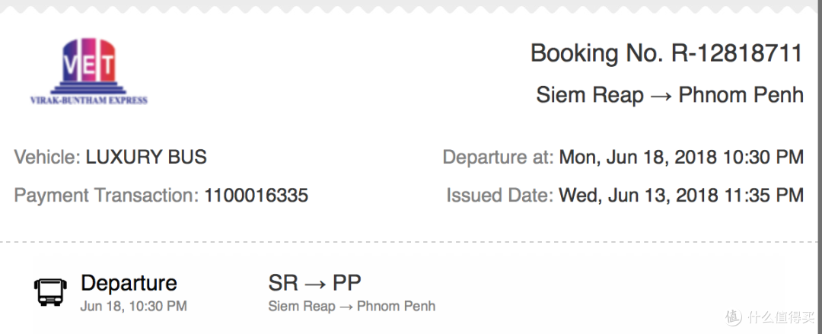Click the Virak-Buntham Express logo

tap(88, 72)
